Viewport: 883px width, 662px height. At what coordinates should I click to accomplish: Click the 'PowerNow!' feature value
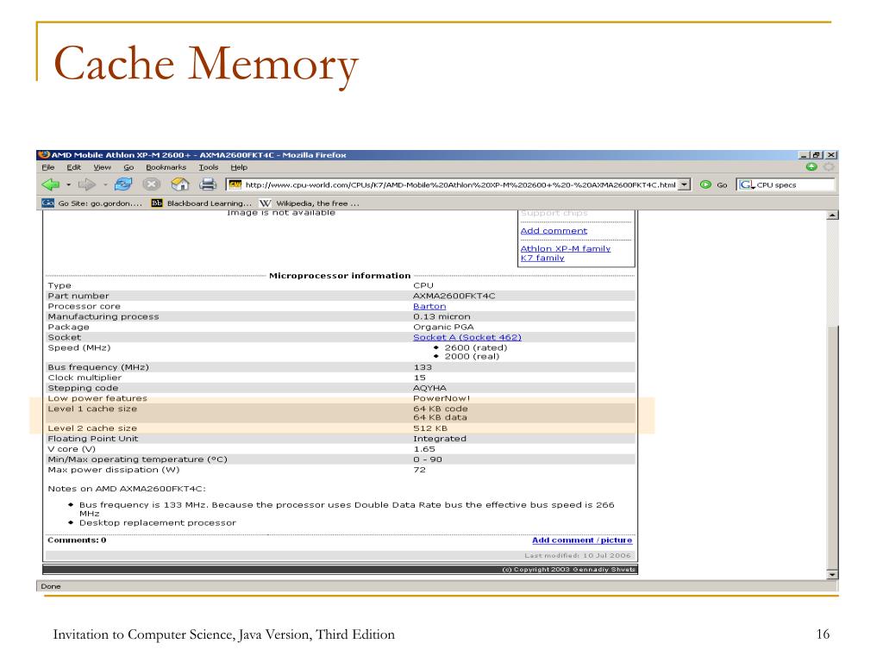(x=441, y=398)
